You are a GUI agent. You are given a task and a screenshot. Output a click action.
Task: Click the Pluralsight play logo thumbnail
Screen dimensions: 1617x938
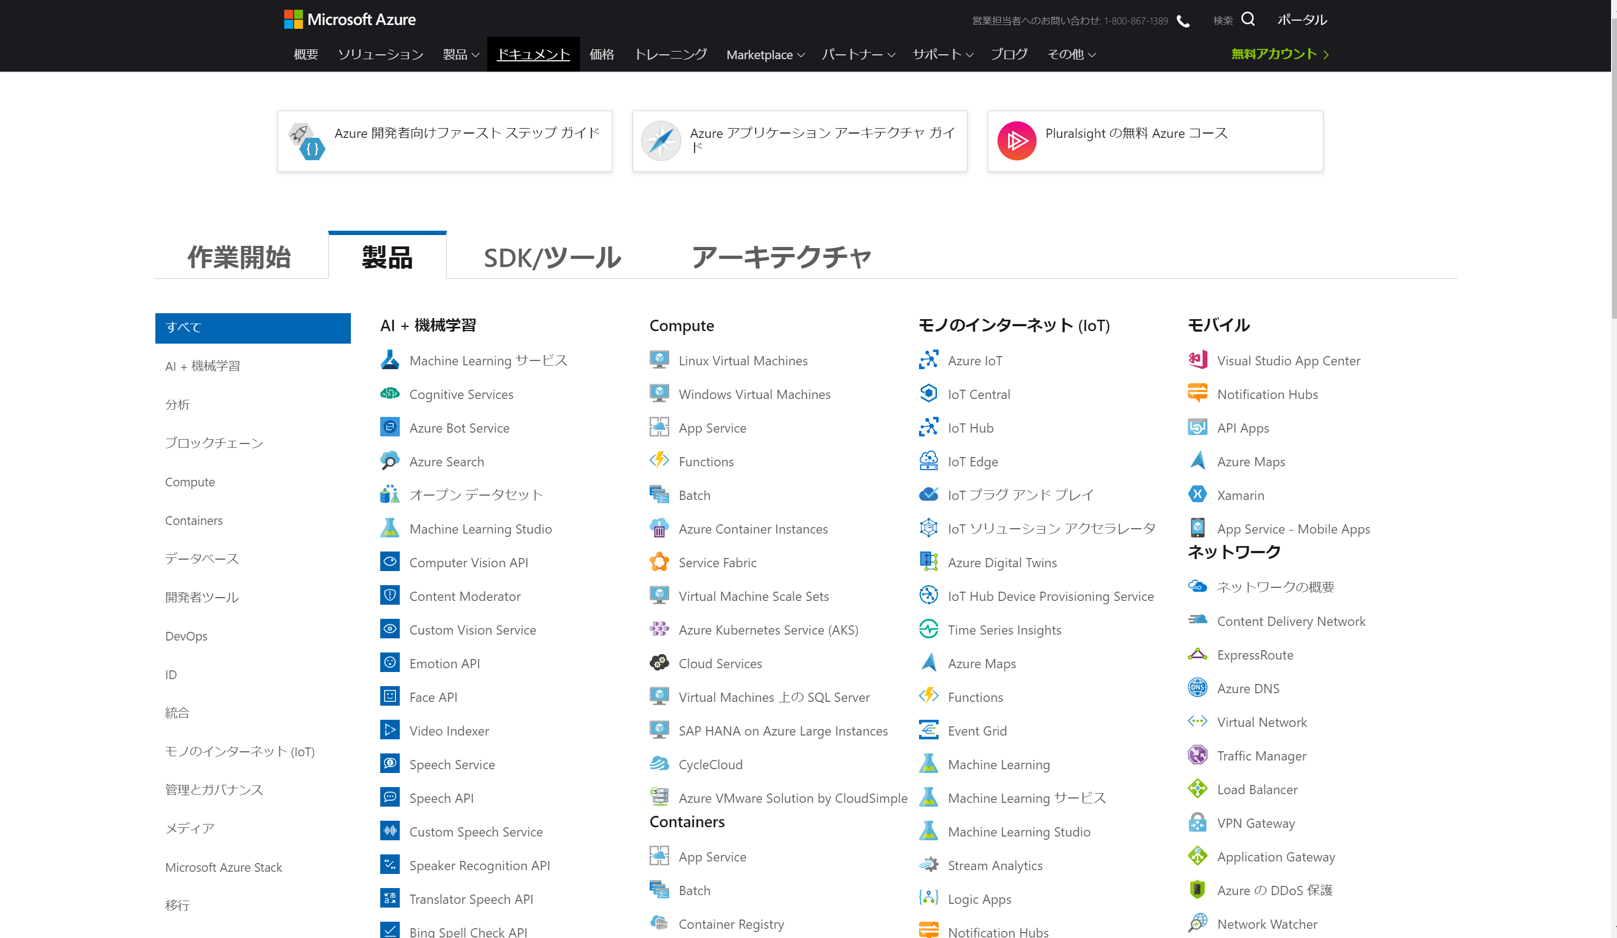click(x=1016, y=141)
